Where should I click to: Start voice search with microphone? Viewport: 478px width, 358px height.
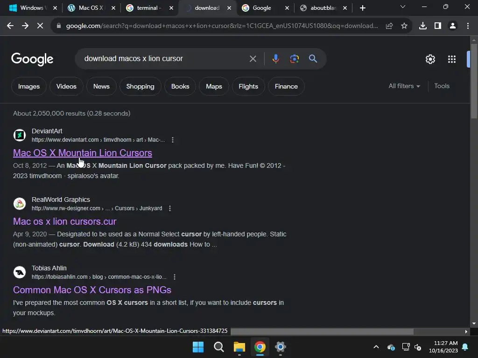tap(275, 58)
